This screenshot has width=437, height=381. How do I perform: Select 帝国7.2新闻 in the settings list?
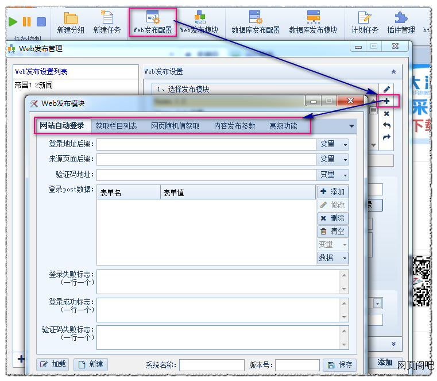click(x=34, y=85)
